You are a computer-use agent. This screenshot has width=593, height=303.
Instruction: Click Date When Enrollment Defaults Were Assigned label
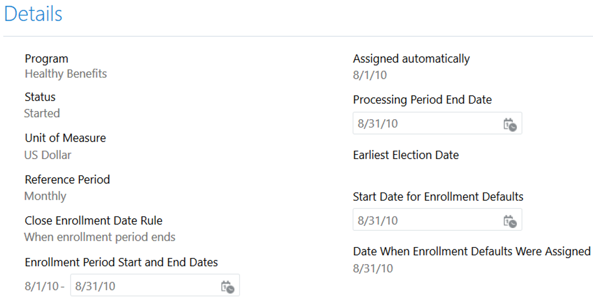pyautogui.click(x=472, y=251)
